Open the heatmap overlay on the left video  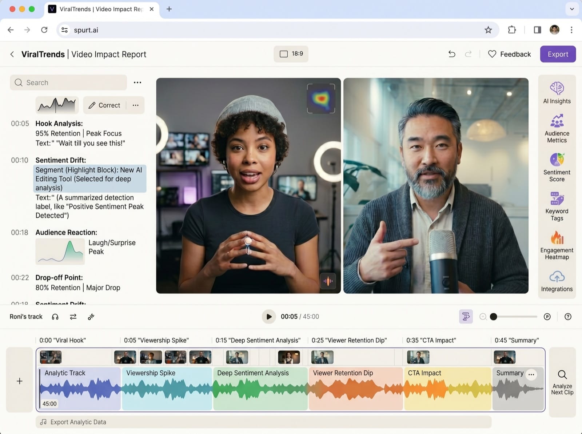tap(321, 98)
